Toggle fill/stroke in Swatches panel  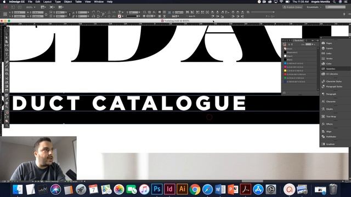point(285,45)
